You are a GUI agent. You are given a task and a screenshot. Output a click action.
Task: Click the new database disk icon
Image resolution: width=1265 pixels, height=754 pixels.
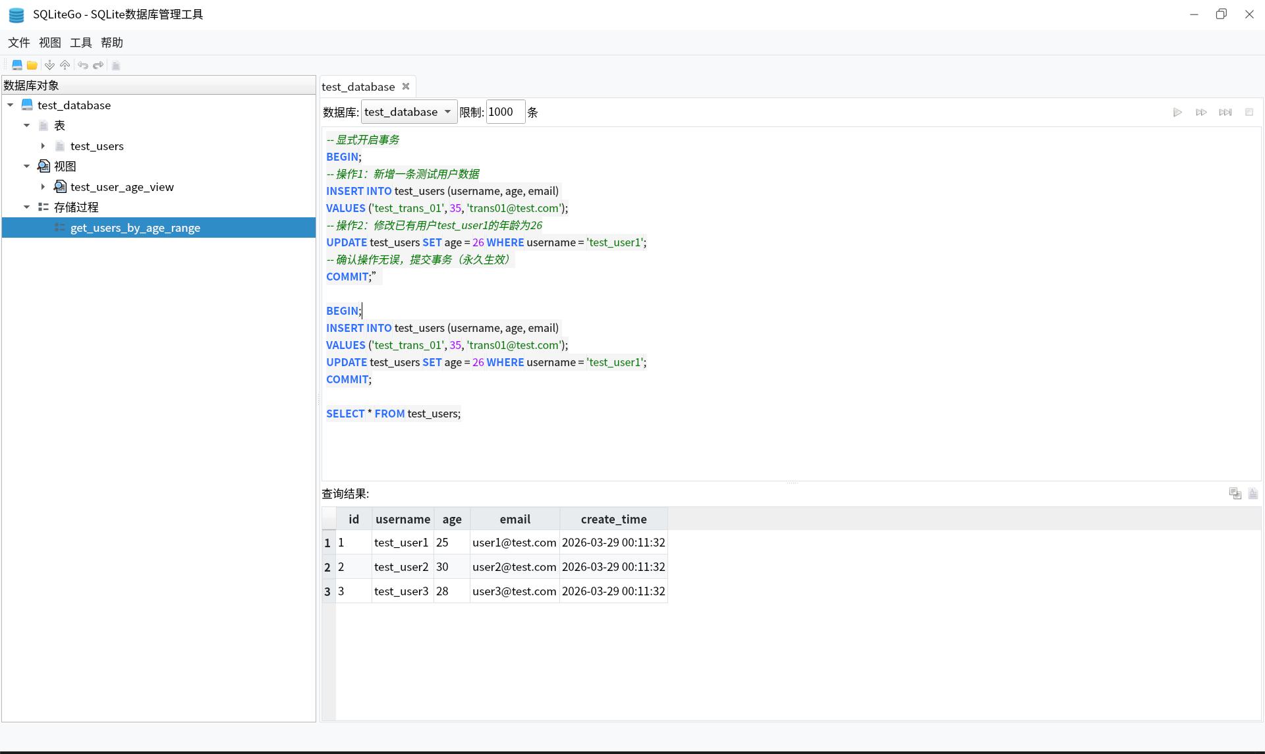[17, 65]
